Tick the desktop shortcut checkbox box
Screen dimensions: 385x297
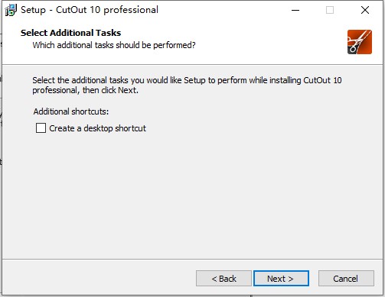click(x=41, y=128)
